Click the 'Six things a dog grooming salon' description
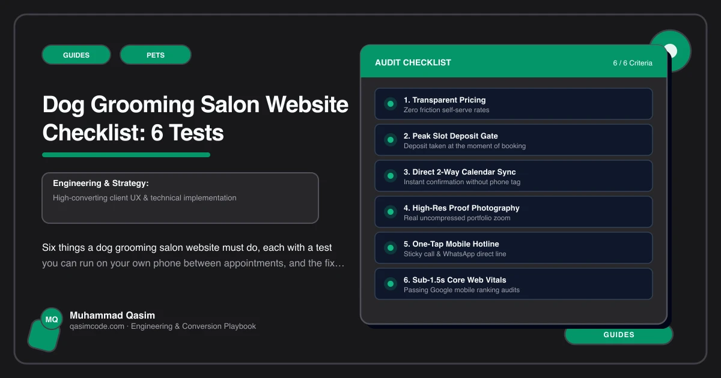The image size is (721, 378). pyautogui.click(x=193, y=255)
